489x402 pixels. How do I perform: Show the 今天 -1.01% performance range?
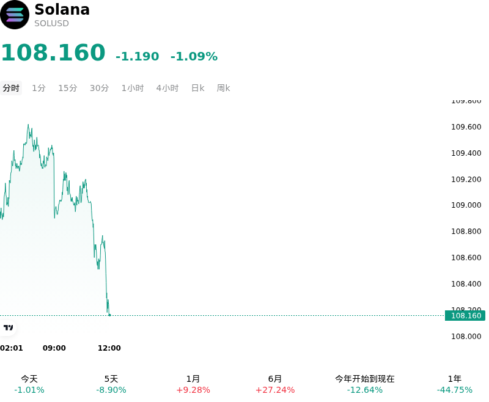[x=29, y=384]
